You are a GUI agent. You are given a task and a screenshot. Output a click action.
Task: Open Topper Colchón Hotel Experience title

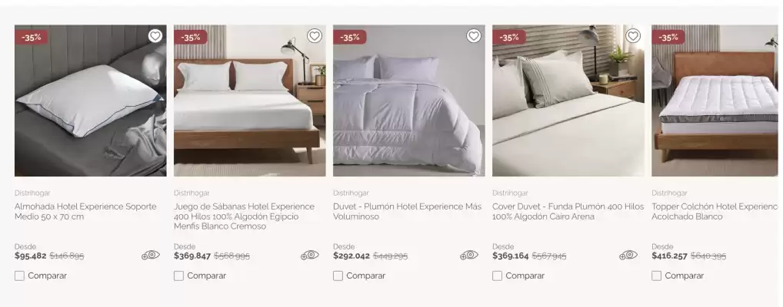point(715,211)
